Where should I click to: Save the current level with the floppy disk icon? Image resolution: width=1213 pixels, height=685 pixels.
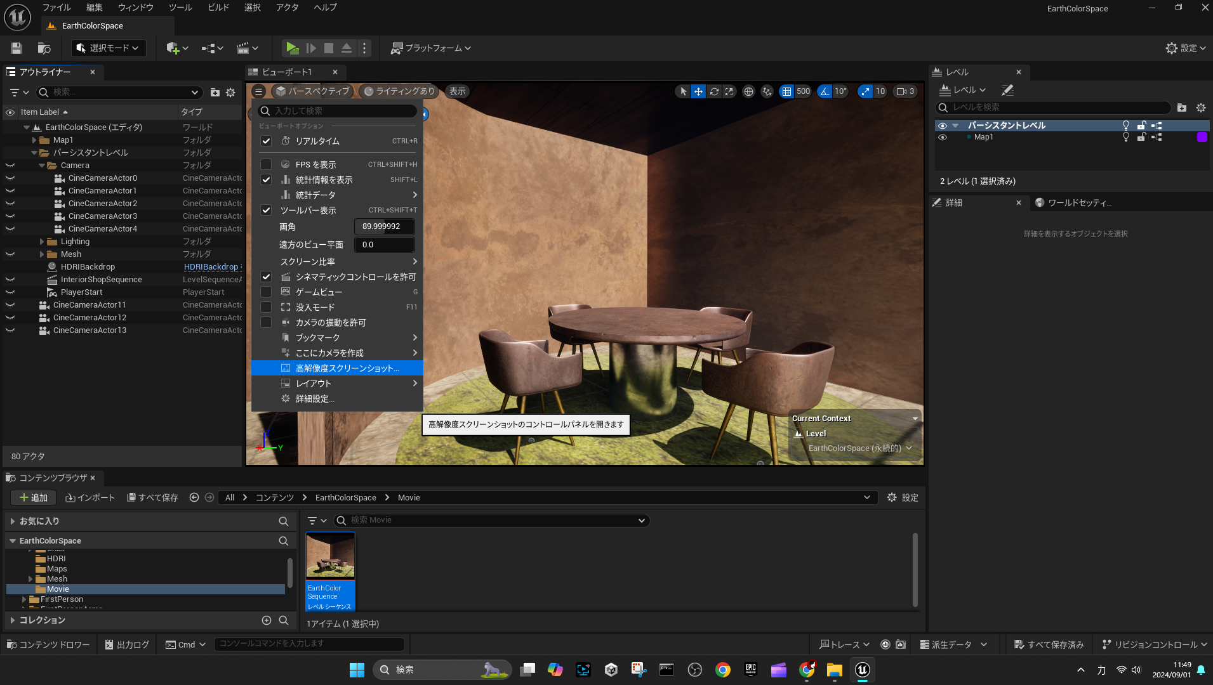(x=17, y=48)
